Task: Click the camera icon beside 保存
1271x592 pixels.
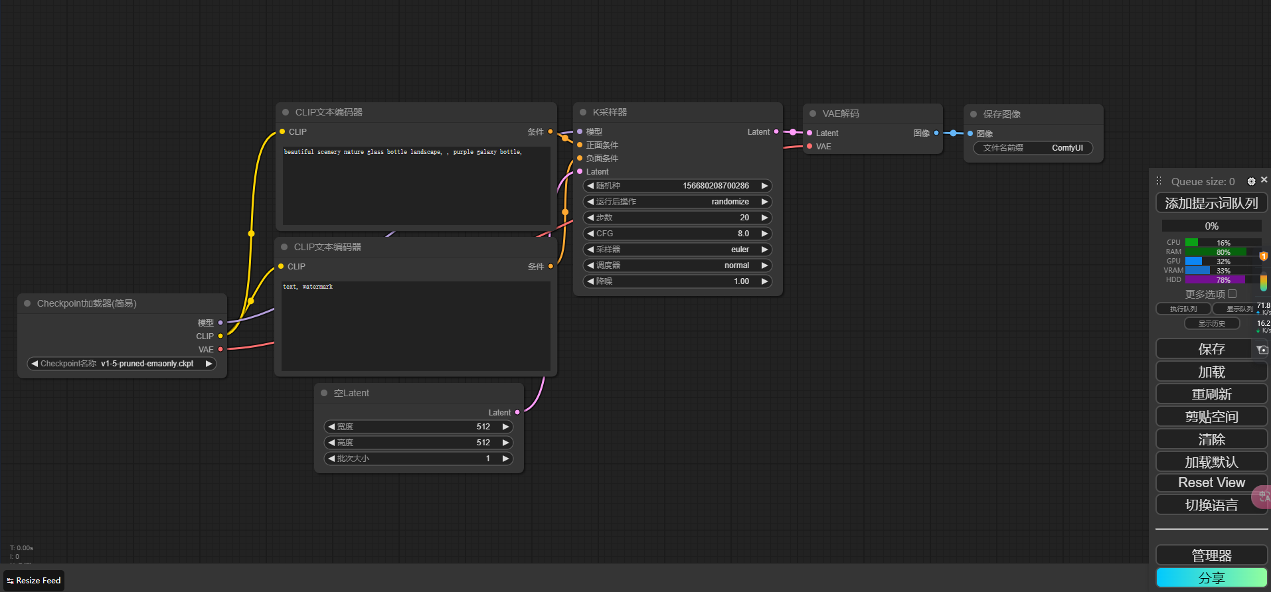Action: click(1262, 349)
